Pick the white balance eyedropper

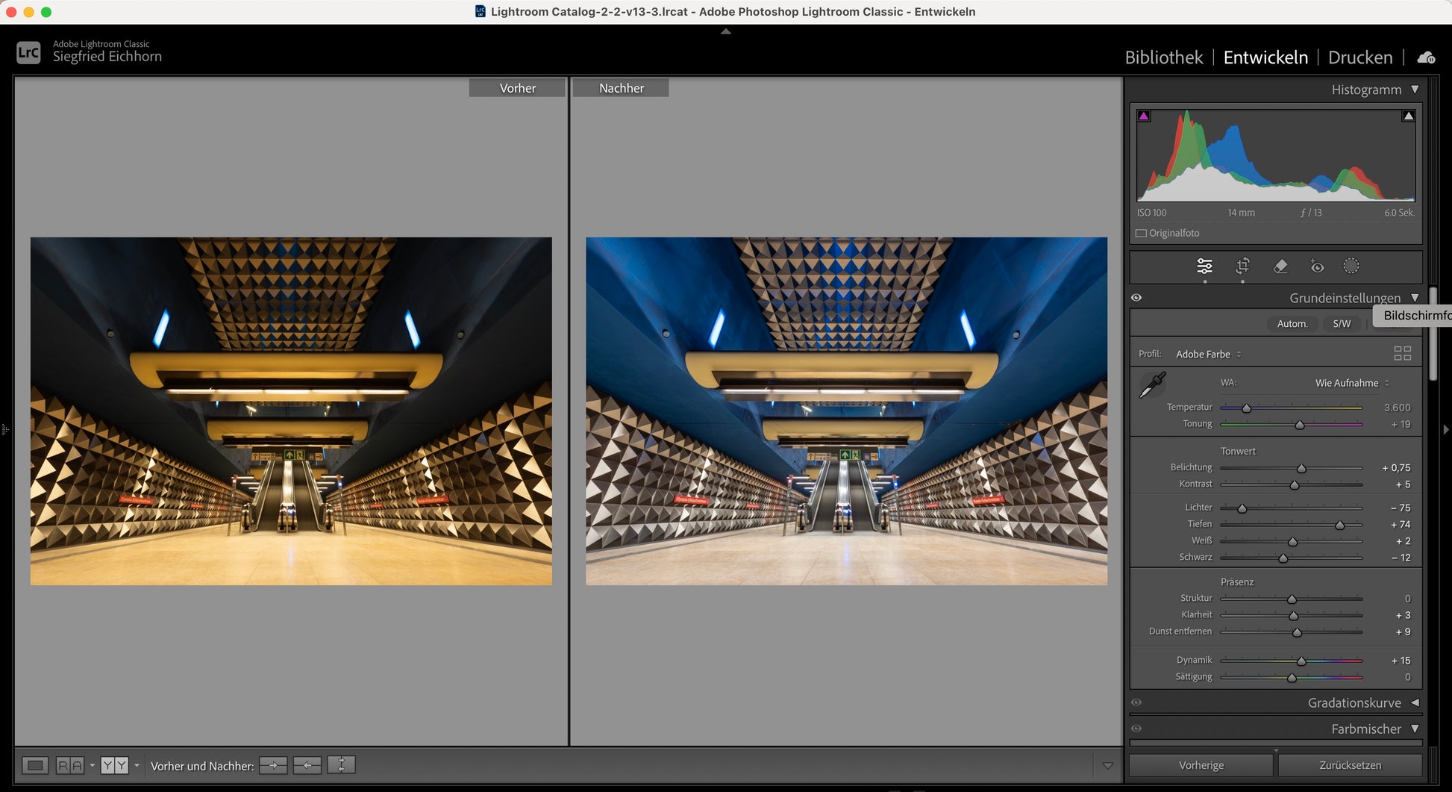pos(1153,385)
